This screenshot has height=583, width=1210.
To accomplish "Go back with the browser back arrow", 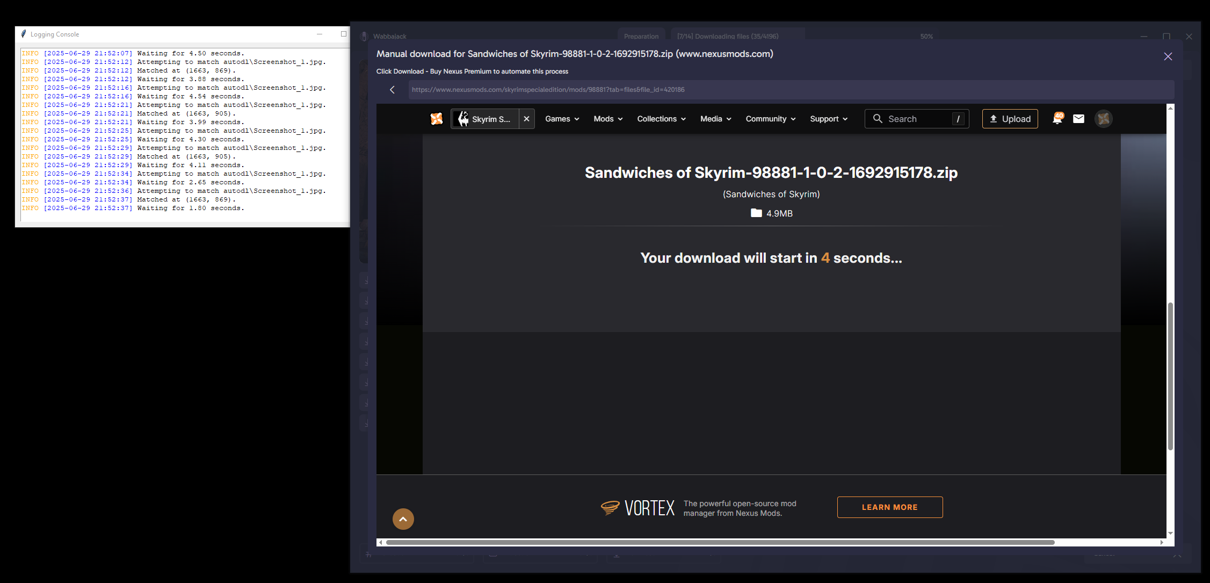I will coord(392,90).
